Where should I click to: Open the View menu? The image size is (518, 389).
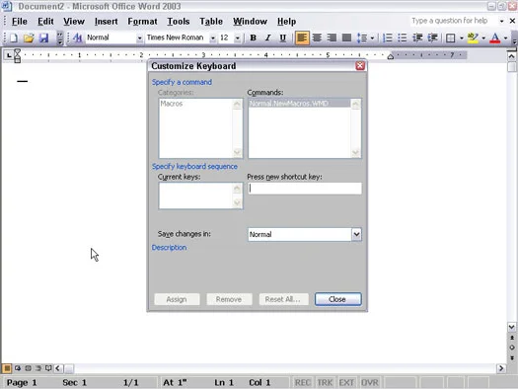74,22
